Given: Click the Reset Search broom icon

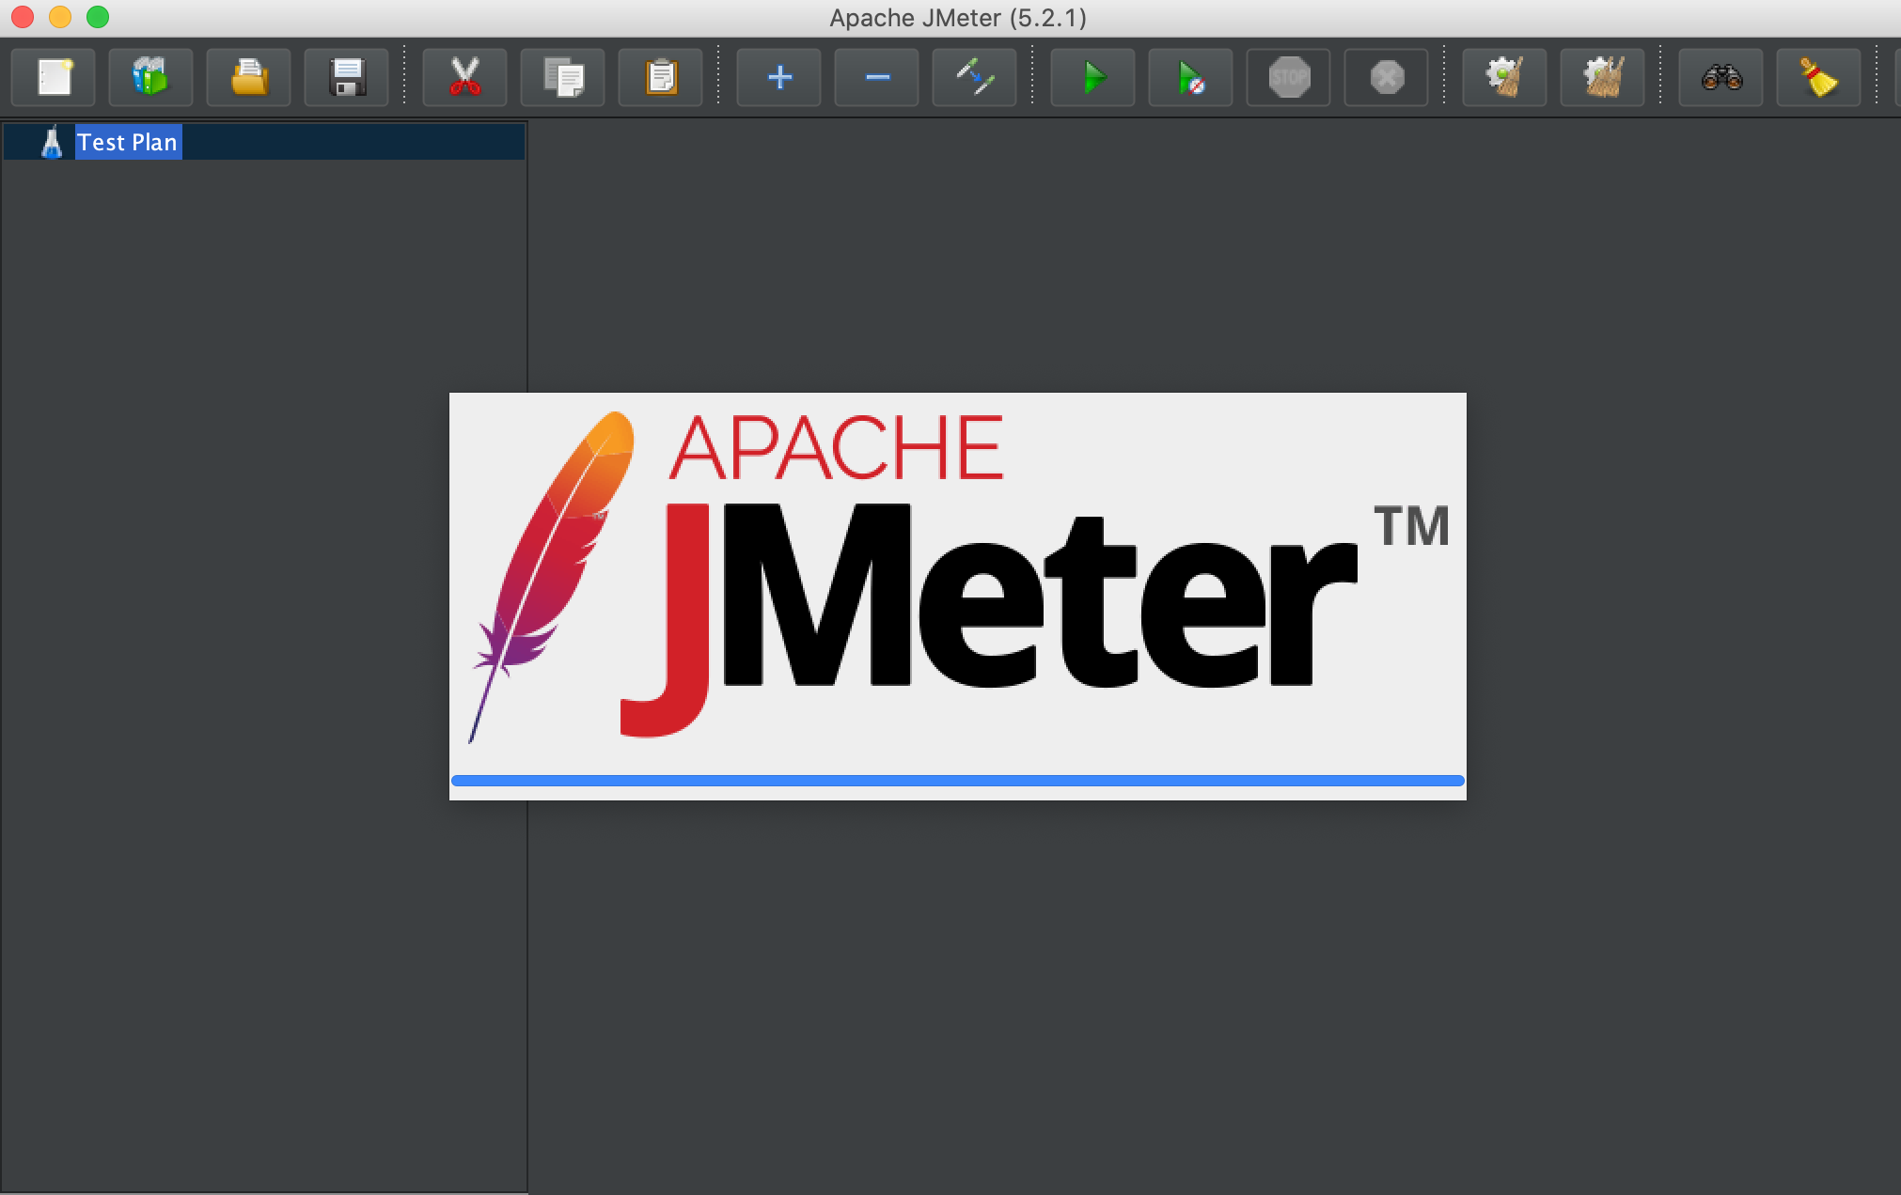Looking at the screenshot, I should (x=1818, y=77).
